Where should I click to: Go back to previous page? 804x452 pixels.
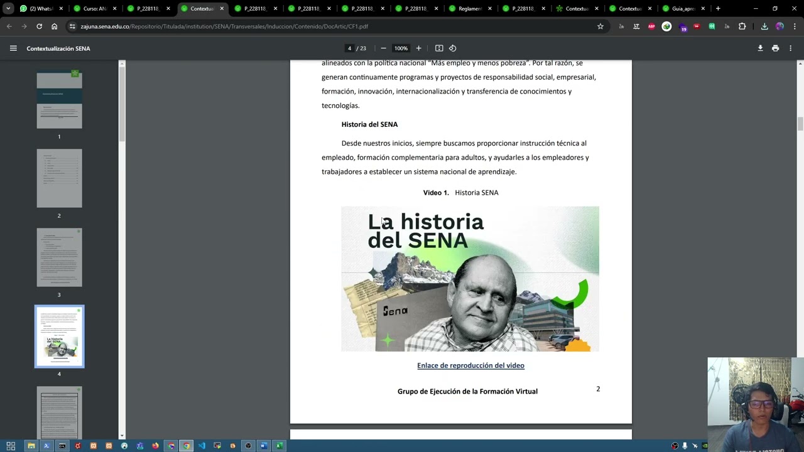(x=9, y=26)
